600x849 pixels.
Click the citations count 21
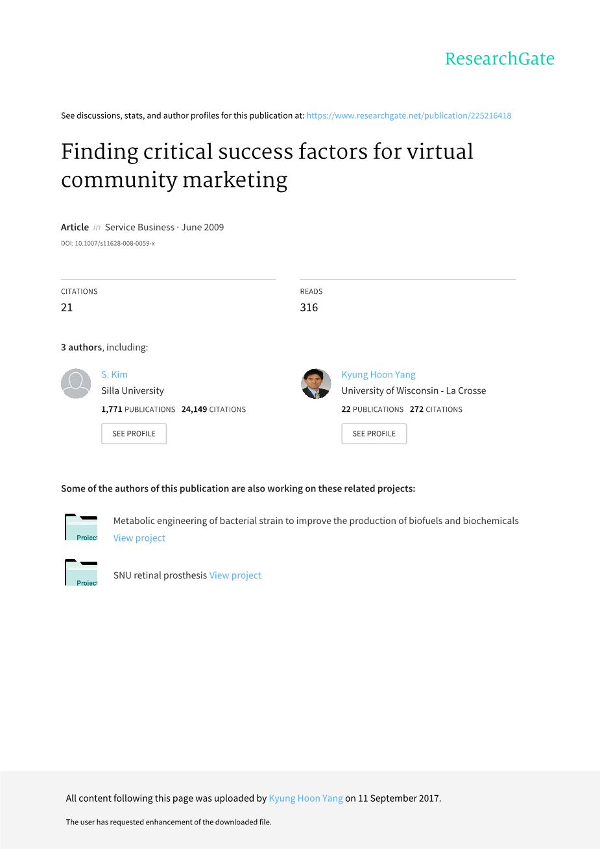pos(67,307)
